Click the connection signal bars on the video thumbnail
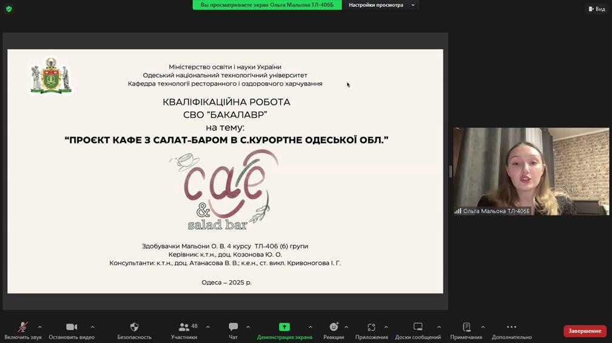The height and width of the screenshot is (343, 612). click(458, 211)
